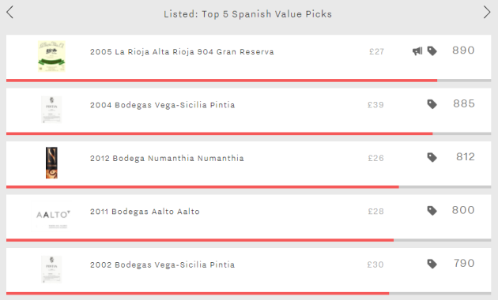Open 2011 Bodegas Aalto Aalto wine

point(145,212)
